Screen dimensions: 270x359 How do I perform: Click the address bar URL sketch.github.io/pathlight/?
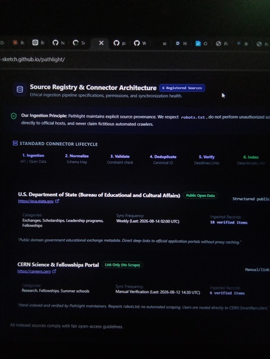(x=33, y=60)
